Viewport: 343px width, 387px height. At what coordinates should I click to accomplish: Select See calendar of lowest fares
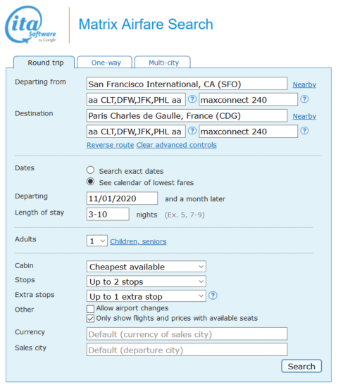coord(90,182)
